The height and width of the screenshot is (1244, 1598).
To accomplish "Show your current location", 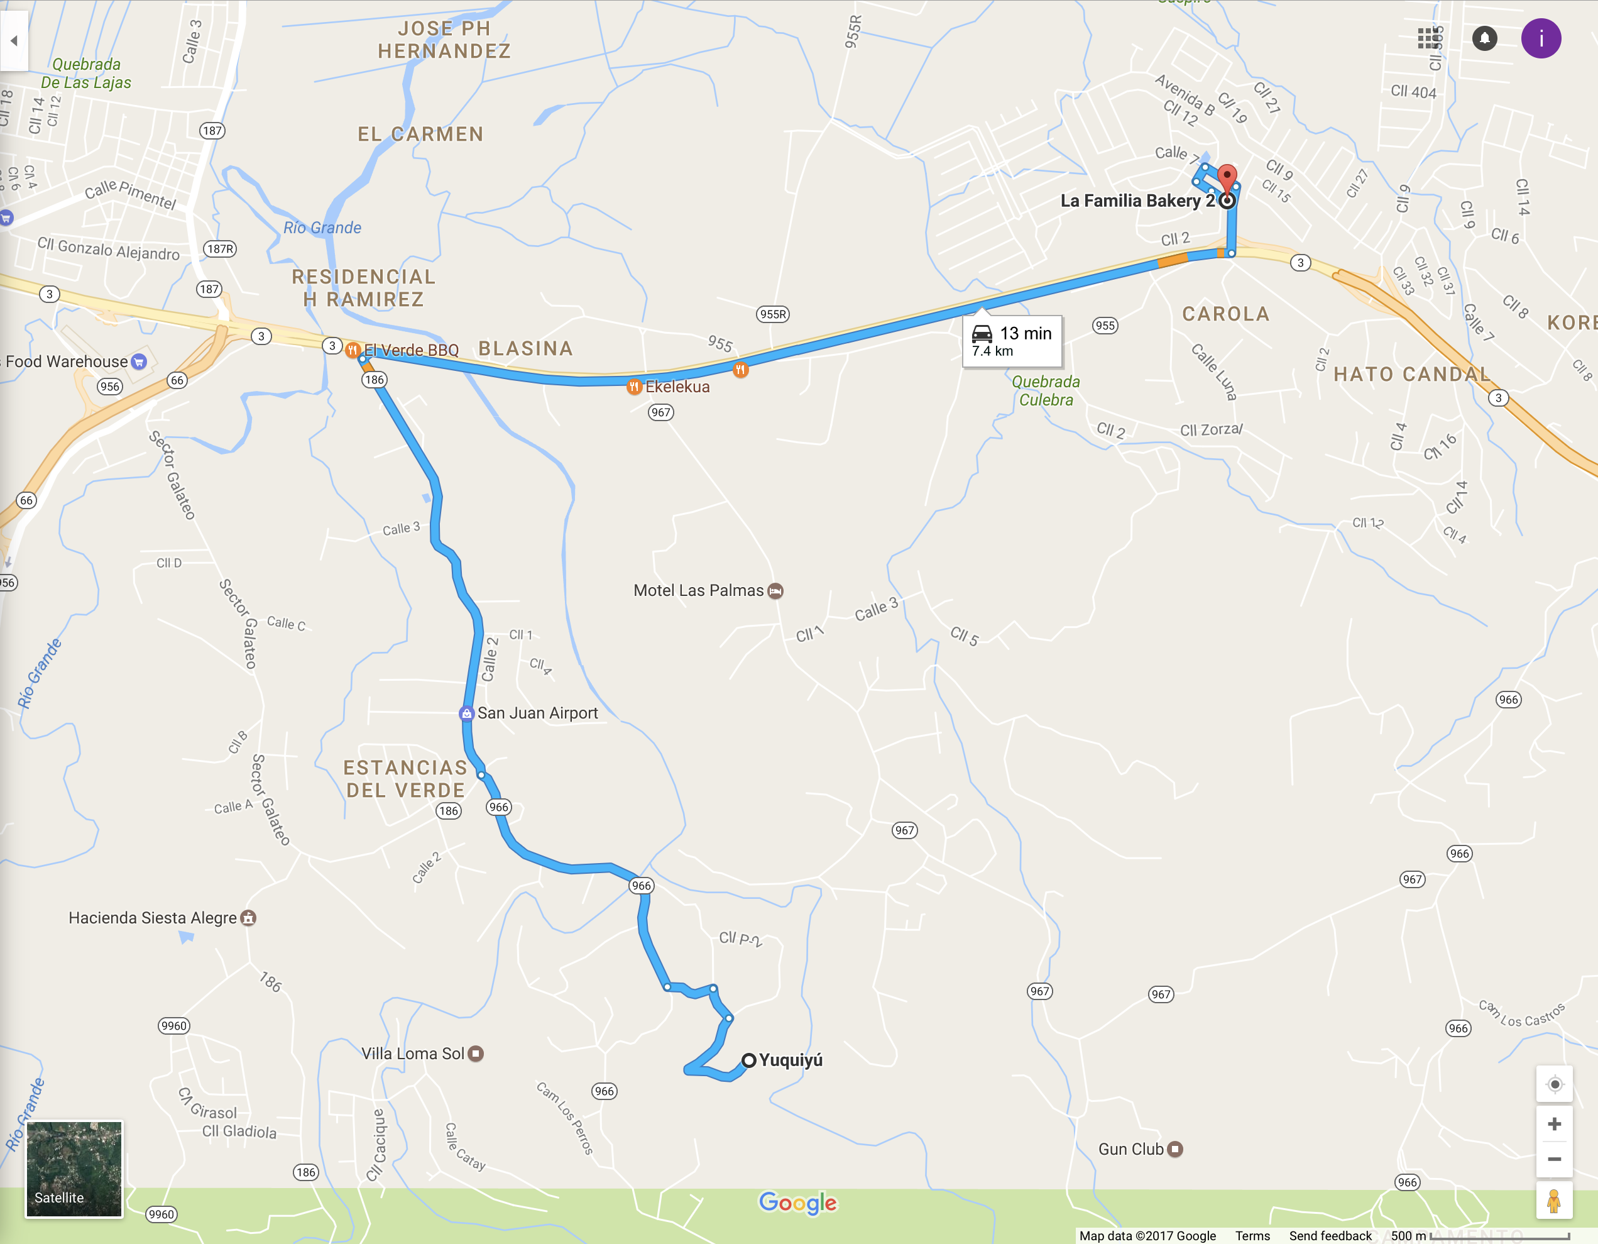I will click(1555, 1084).
